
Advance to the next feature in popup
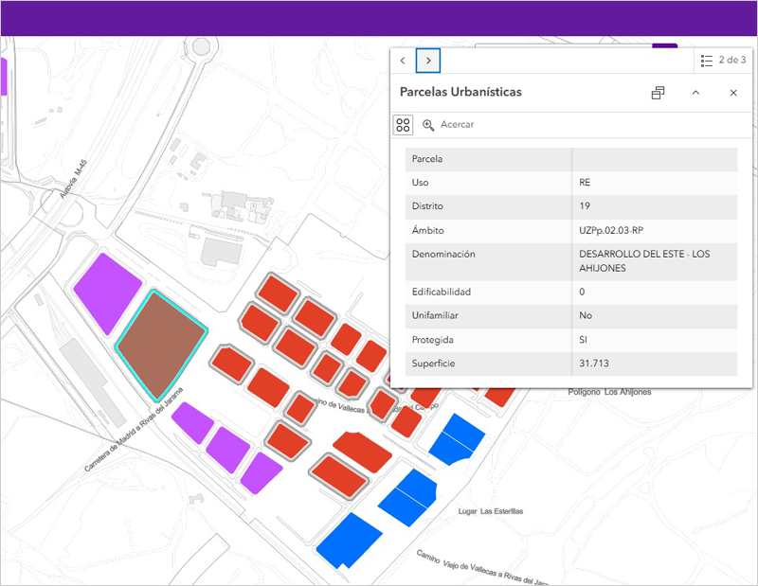[x=428, y=61]
